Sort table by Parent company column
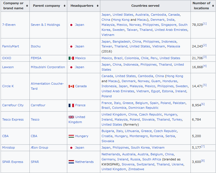216x173 pixels. pyautogui.click(x=64, y=6)
